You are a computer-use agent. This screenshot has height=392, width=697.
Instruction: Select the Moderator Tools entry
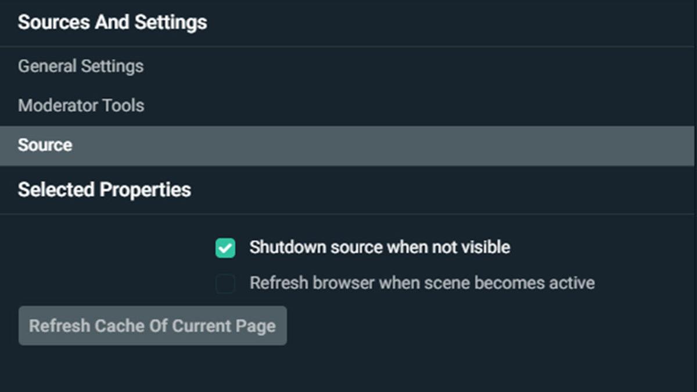[81, 106]
